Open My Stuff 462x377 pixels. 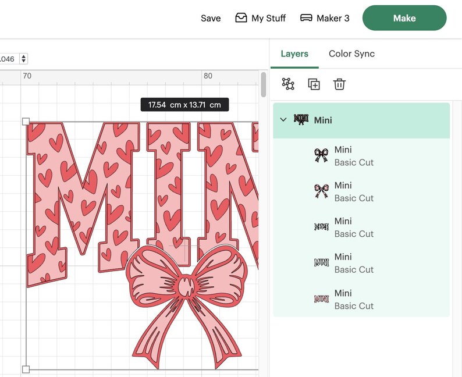[261, 18]
